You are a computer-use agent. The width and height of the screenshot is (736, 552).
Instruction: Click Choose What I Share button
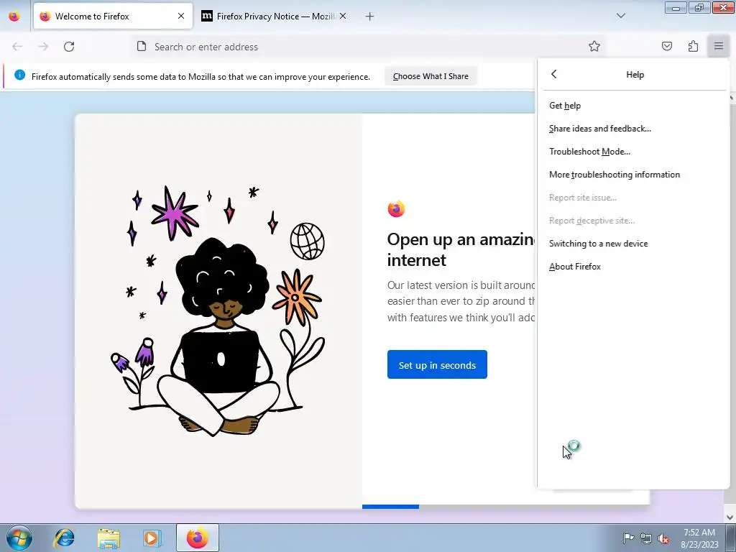(431, 76)
